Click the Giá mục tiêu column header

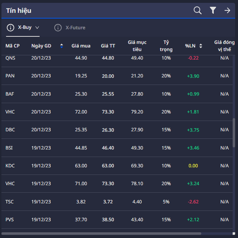pos(137,46)
